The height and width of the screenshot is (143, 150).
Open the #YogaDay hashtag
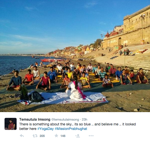(46, 129)
